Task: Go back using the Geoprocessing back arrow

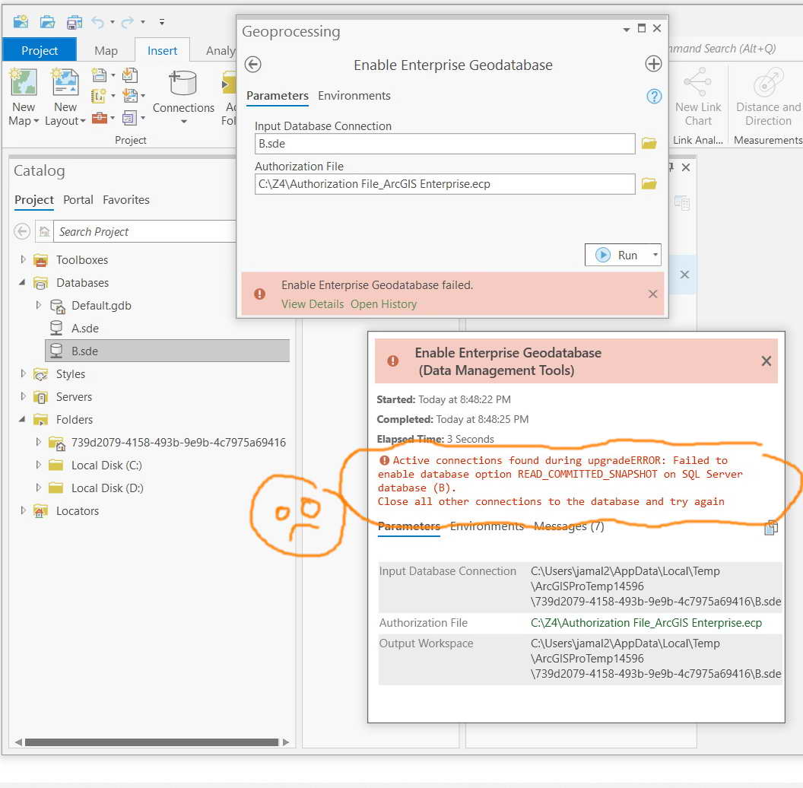Action: (252, 65)
